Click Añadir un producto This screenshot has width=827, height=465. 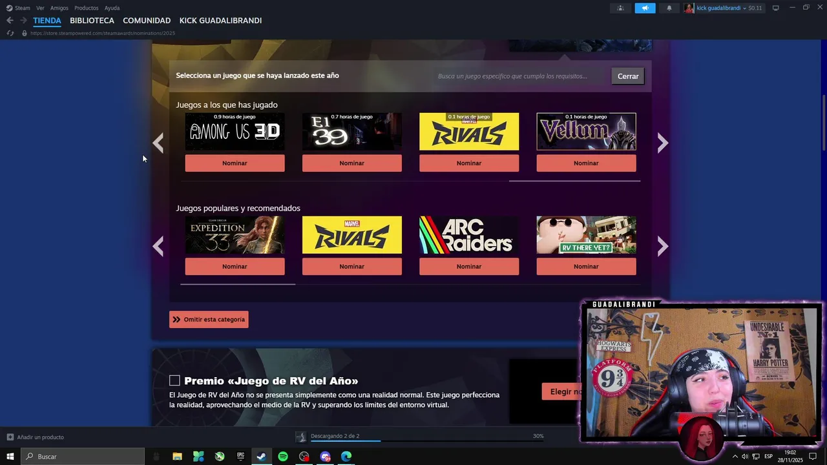pyautogui.click(x=40, y=437)
